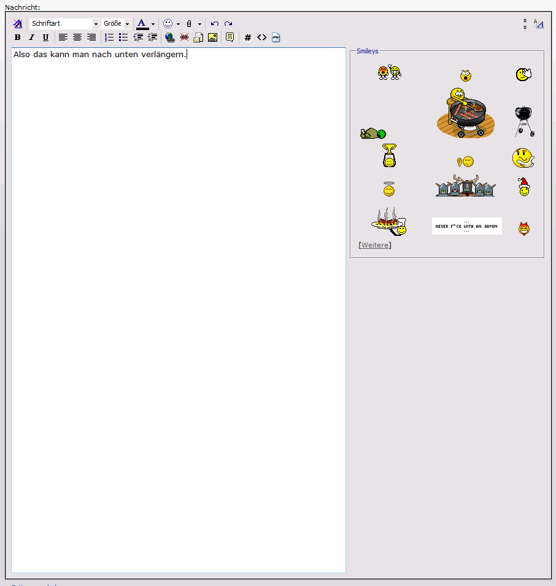This screenshot has width=556, height=586.
Task: Wrap selection in HTML tags (<> icon)
Action: tap(262, 37)
